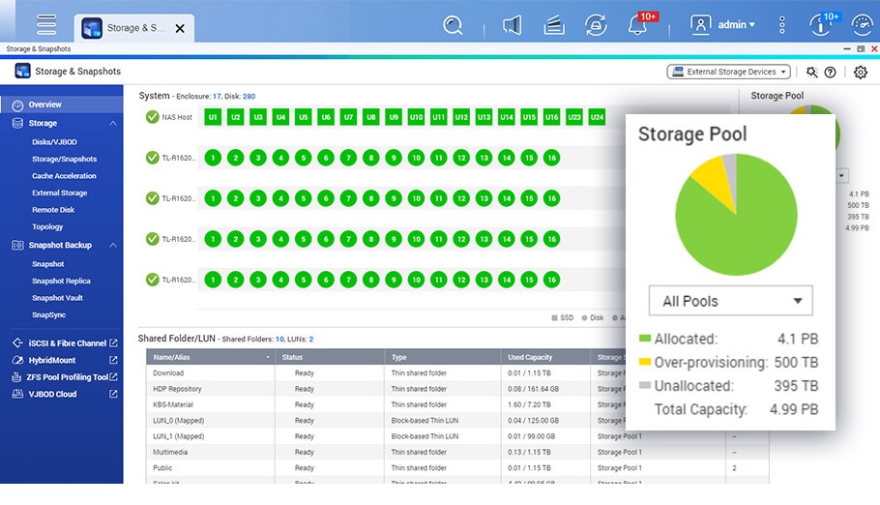Select NAS Host disk slot U1
Viewport: 880px width, 505px height.
point(213,117)
